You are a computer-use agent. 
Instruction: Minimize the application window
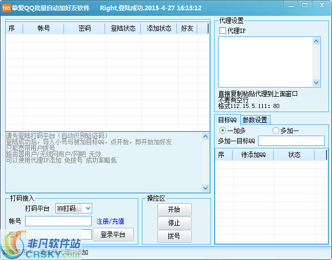coord(291,6)
